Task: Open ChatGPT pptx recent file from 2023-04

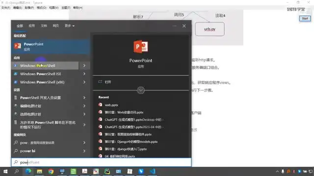Action: (x=131, y=127)
